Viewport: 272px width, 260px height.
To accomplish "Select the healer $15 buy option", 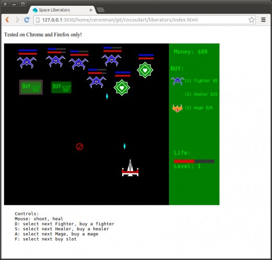I will coord(201,94).
